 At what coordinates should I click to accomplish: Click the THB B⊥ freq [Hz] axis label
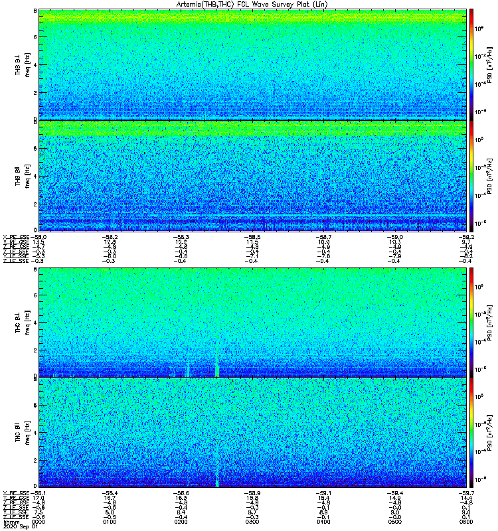click(23, 64)
